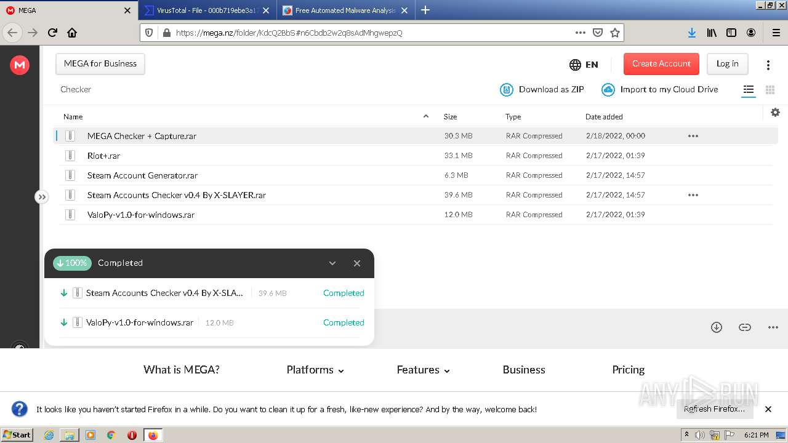Viewport: 788px width, 443px height.
Task: Close the Completed transfers panel
Action: coord(357,263)
